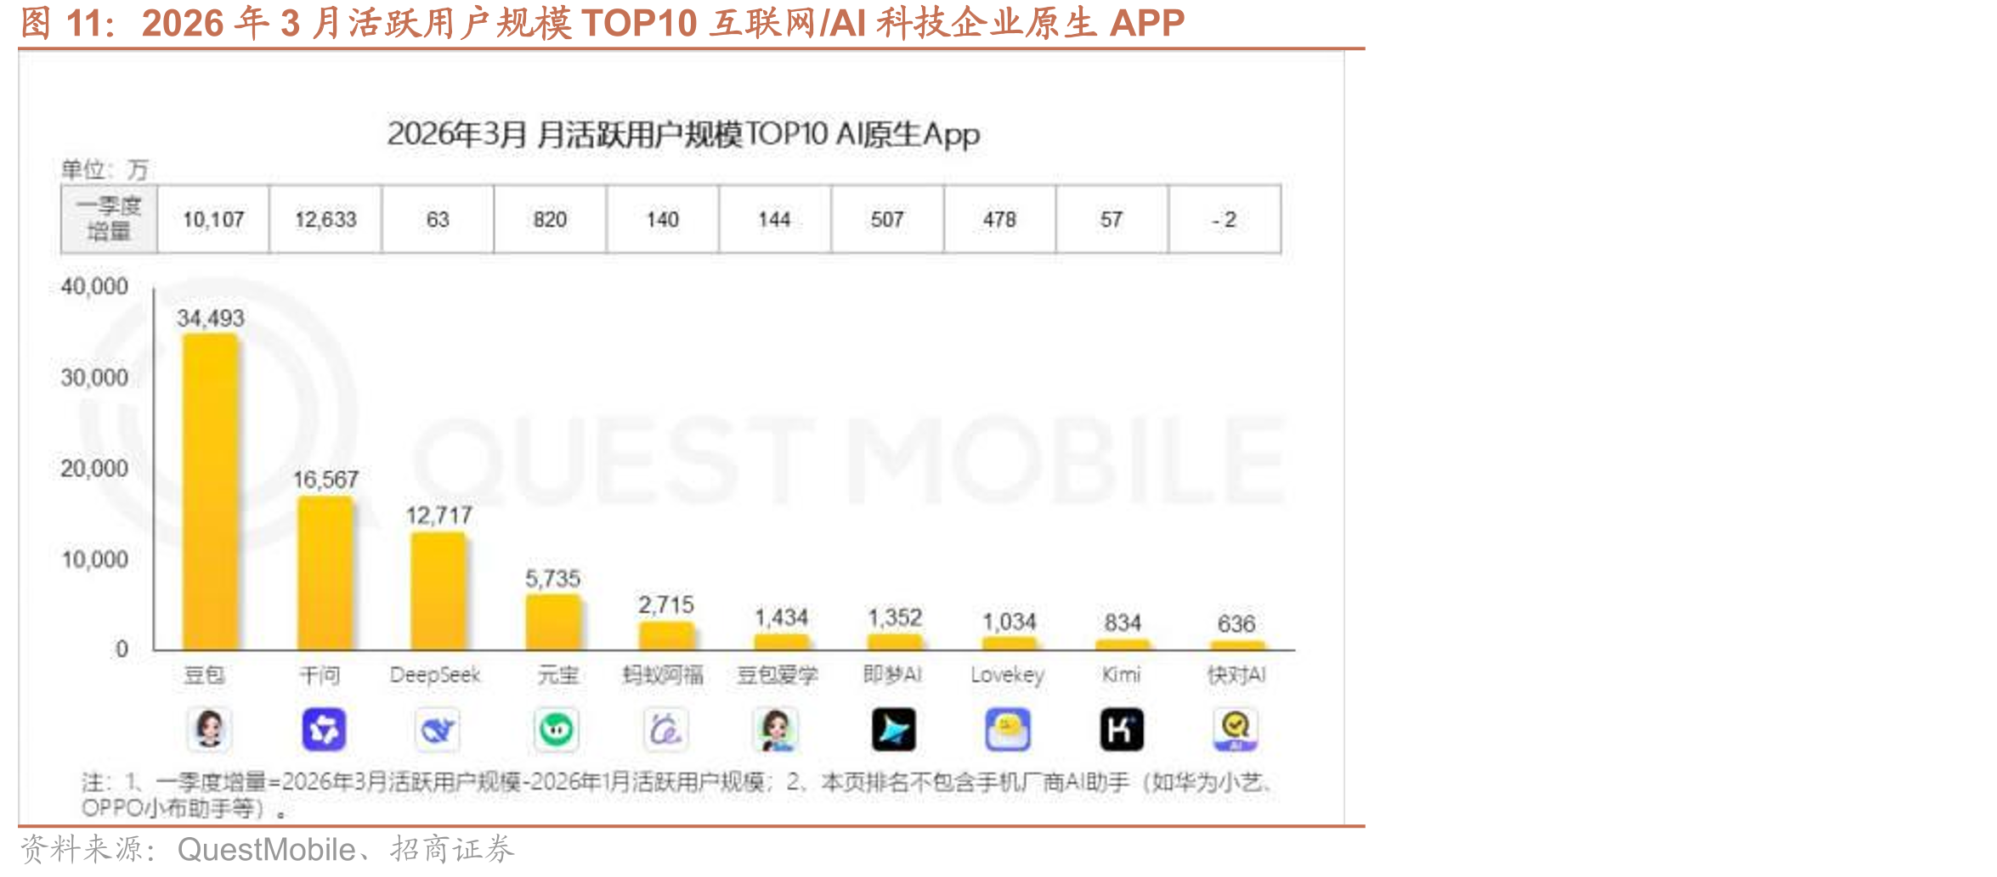
Task: Click the 蚂蚁阿福 app icon
Action: pyautogui.click(x=666, y=729)
